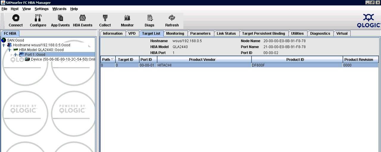This screenshot has height=152, width=381.
Task: Click the Collect toolbar icon
Action: (105, 18)
